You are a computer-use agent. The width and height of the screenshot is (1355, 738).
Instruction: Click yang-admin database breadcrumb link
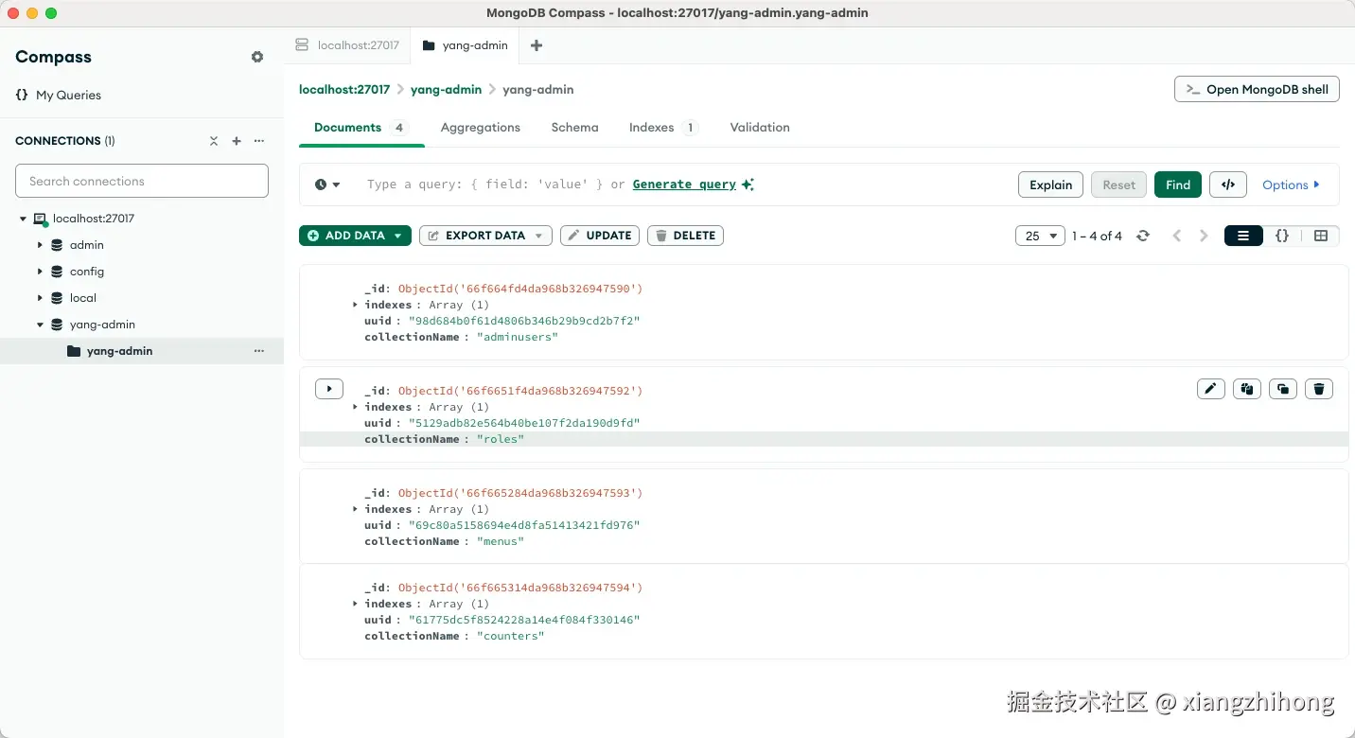click(447, 90)
